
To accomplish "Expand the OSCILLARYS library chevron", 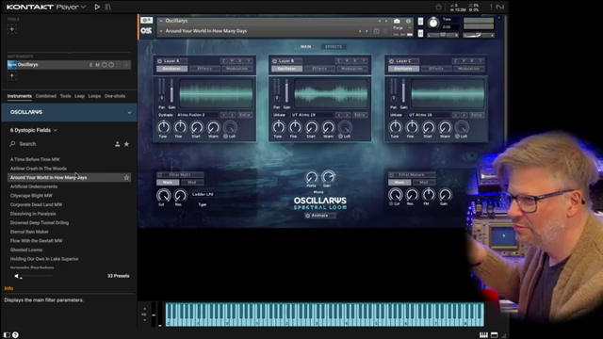I will click(x=129, y=113).
